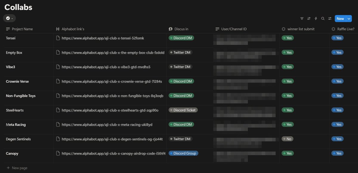This screenshot has height=173, width=358.
Task: Open the Crownie Verse alphabot link
Action: [x=112, y=81]
